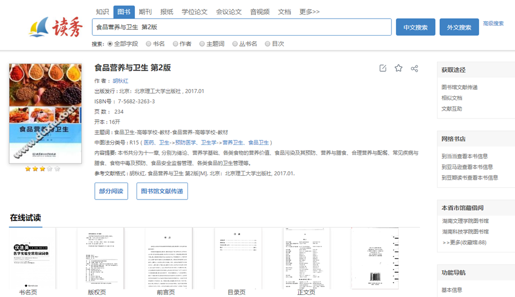
Task: Click the 在线试读 section heading
Action: [26, 218]
